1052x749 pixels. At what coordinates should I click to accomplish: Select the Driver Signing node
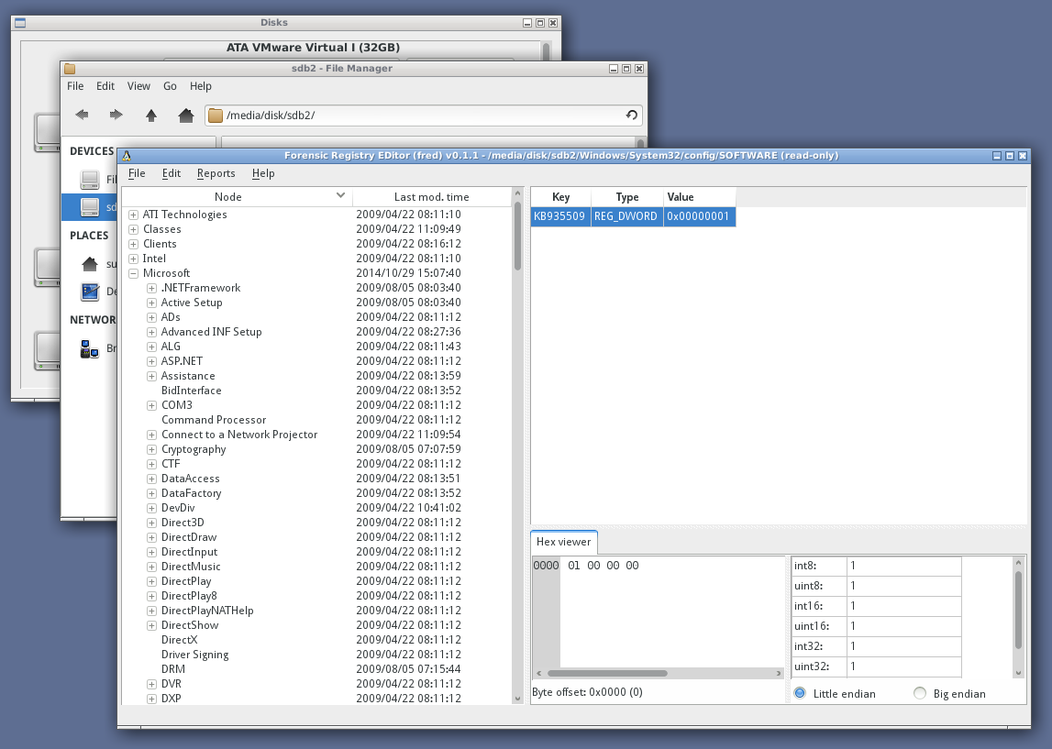[x=194, y=655]
